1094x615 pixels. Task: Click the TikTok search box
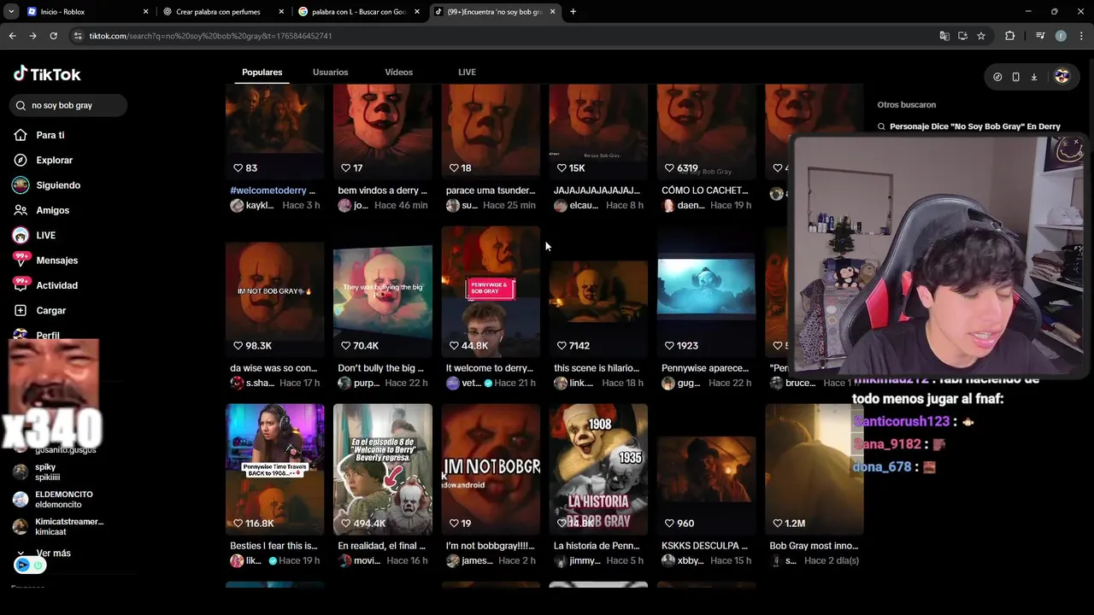pos(68,105)
